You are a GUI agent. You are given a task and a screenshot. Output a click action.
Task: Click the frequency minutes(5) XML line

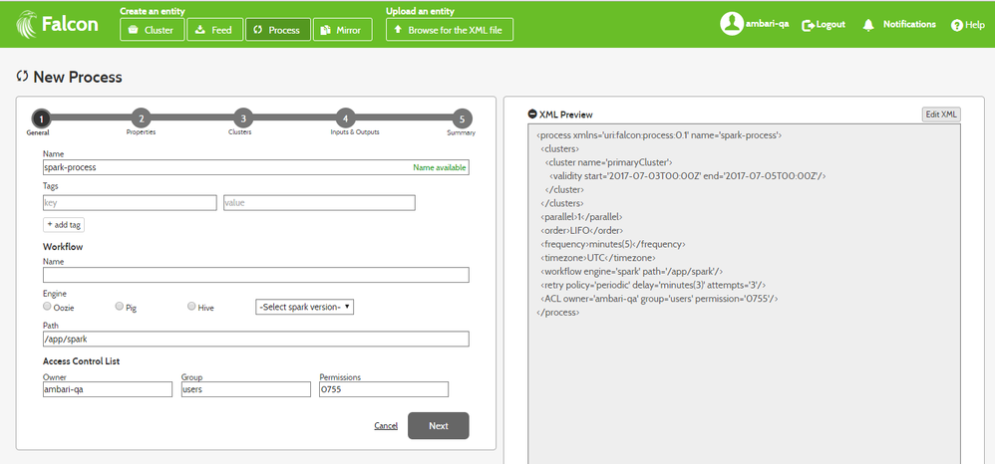(x=613, y=243)
